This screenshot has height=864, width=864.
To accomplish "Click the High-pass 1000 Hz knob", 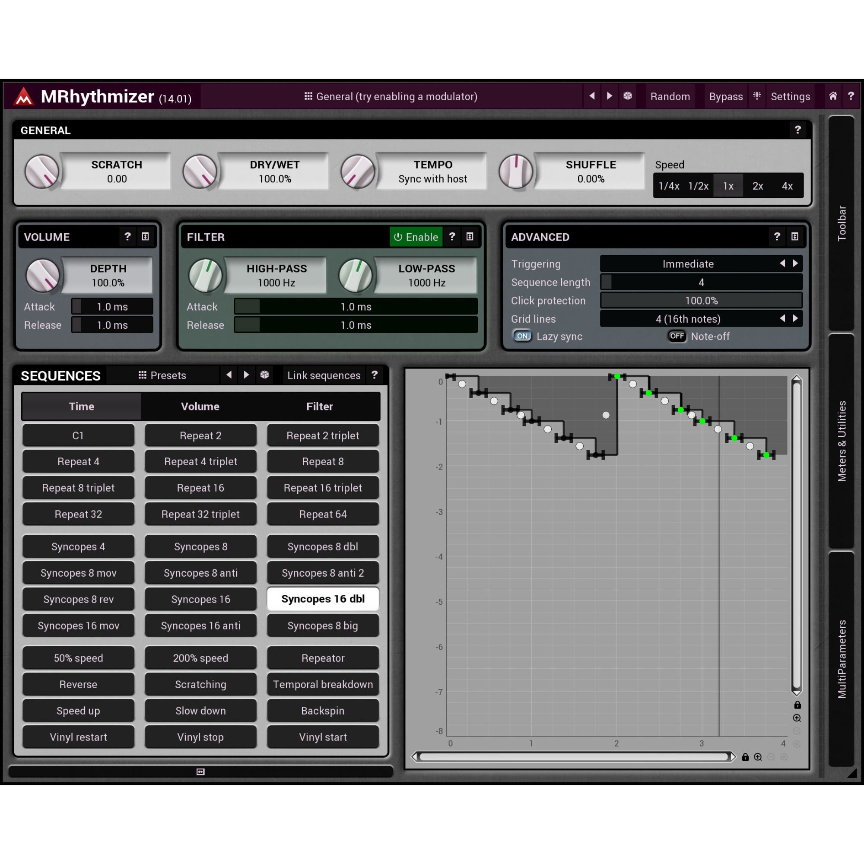I will pyautogui.click(x=205, y=276).
